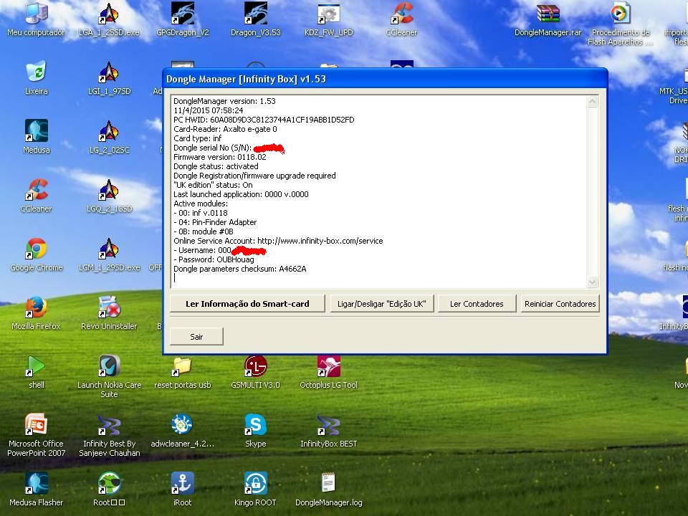Viewport: 688px width, 516px height.
Task: Click Reiniciar Contadores button
Action: tap(560, 304)
